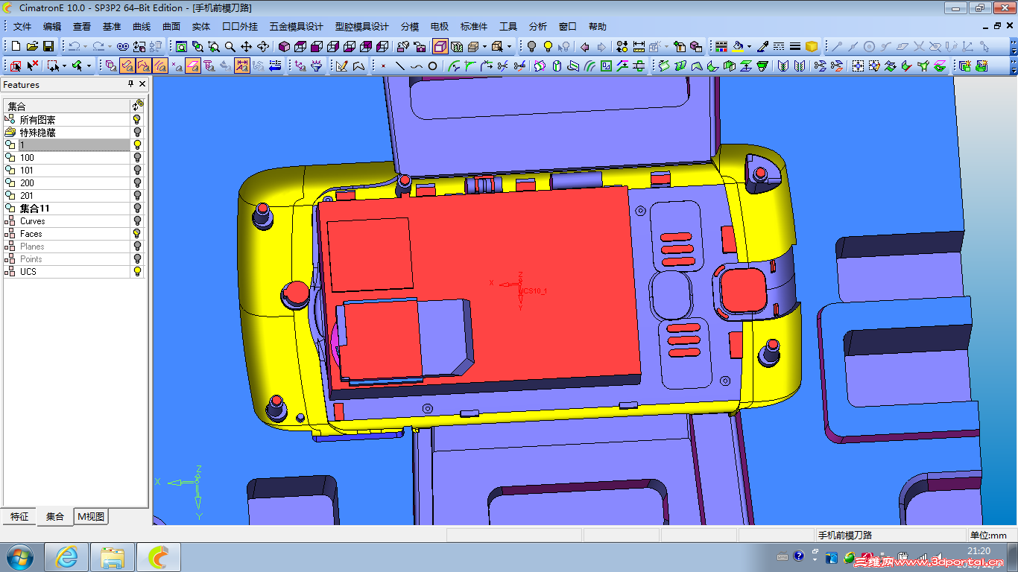Viewport: 1018px width, 572px height.
Task: Click the sketcher pencil icon
Action: (x=342, y=66)
